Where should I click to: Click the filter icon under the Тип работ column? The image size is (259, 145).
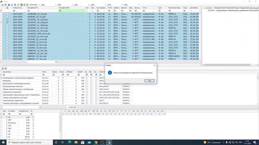(x=9, y=114)
